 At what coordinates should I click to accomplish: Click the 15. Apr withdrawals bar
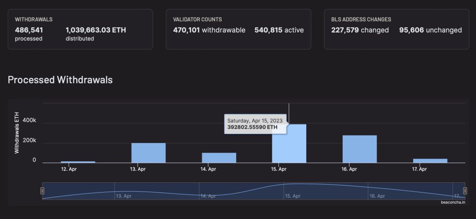(x=289, y=144)
